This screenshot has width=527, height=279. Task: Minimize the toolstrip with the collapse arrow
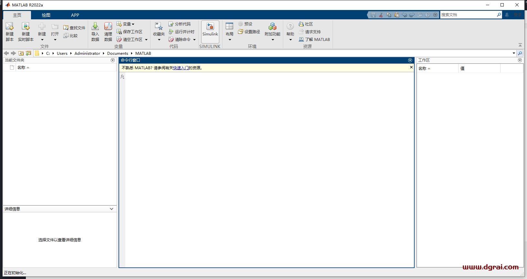tap(520, 45)
